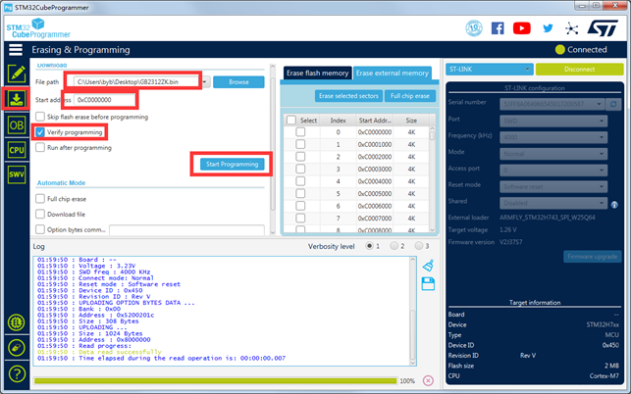Open Erasing & Programming download icon
Image resolution: width=631 pixels, height=394 pixels.
(x=17, y=99)
